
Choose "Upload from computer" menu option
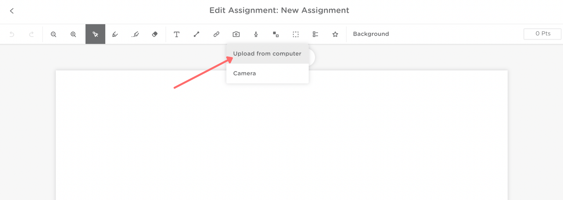pyautogui.click(x=267, y=54)
